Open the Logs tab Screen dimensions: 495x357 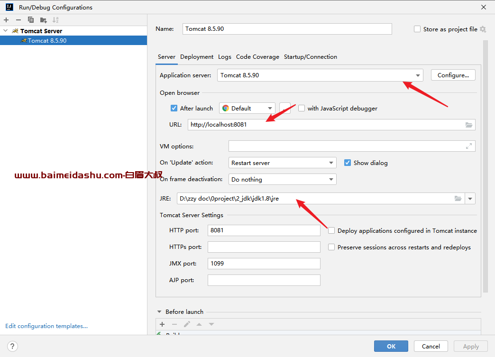click(x=224, y=57)
